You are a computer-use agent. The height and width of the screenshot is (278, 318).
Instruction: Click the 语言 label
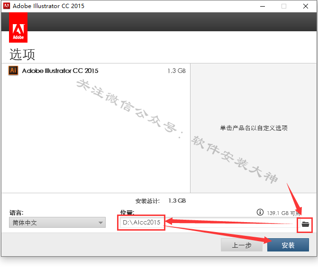17,213
